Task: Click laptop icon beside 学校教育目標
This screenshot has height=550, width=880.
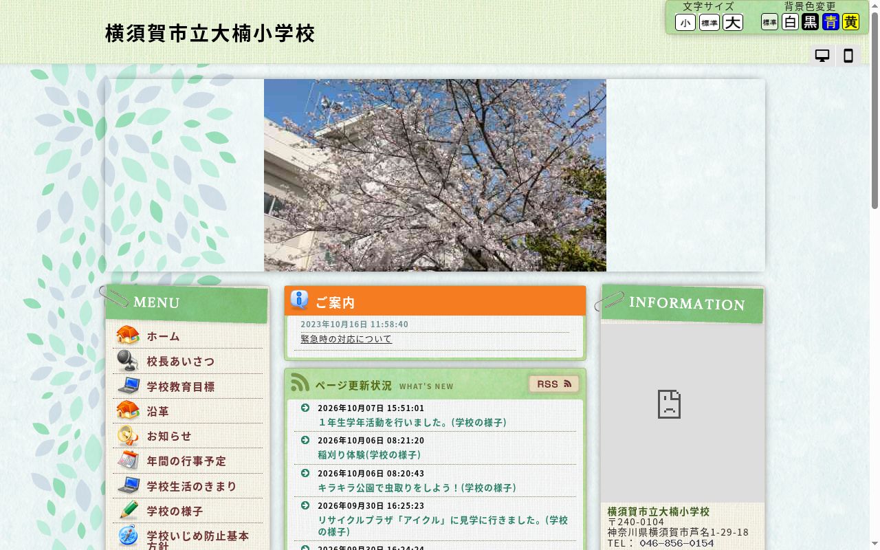Action: 128,386
